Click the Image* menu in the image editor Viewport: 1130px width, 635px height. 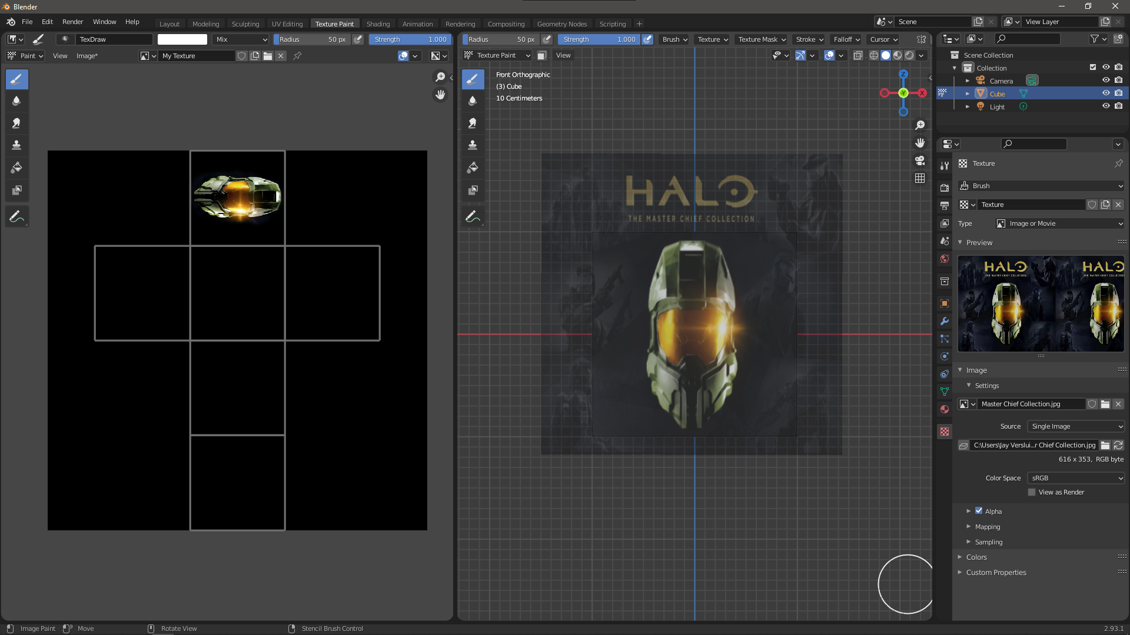click(x=87, y=55)
